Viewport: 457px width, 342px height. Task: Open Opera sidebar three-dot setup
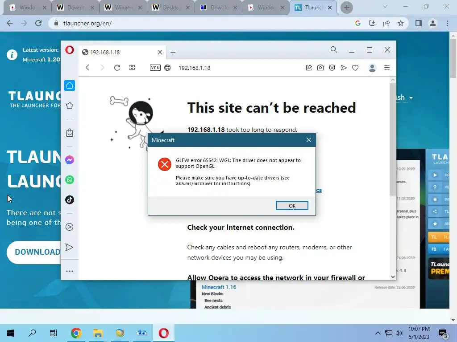(x=70, y=271)
